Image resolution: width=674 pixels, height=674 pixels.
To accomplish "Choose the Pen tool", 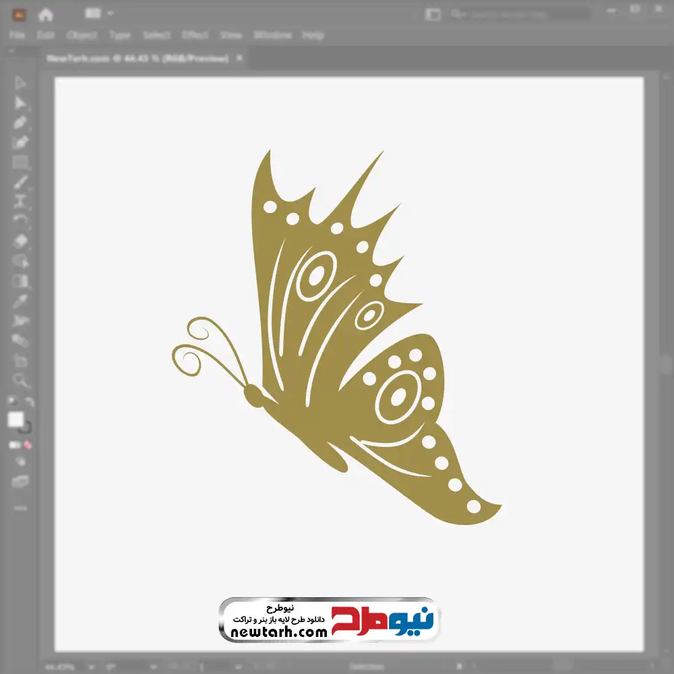I will pos(20,123).
